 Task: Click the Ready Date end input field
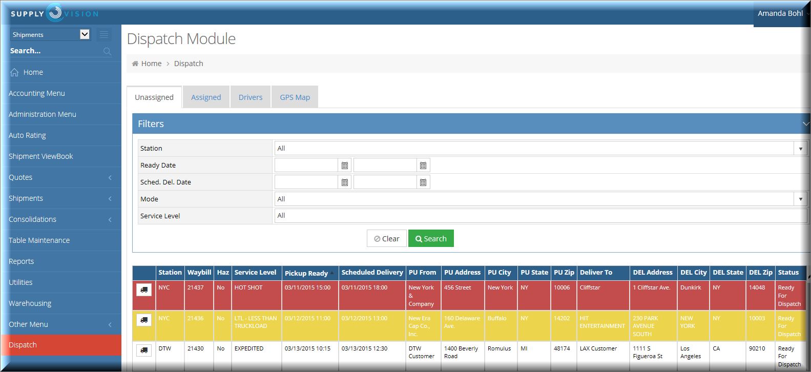pyautogui.click(x=385, y=166)
